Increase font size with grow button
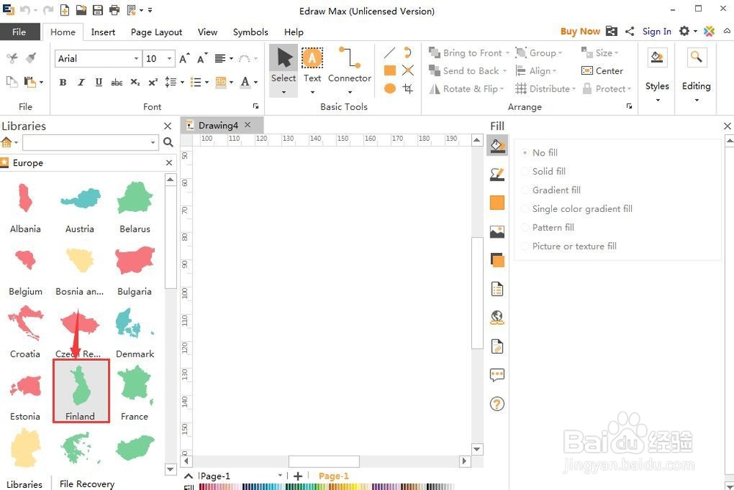The image size is (734, 490). (184, 59)
